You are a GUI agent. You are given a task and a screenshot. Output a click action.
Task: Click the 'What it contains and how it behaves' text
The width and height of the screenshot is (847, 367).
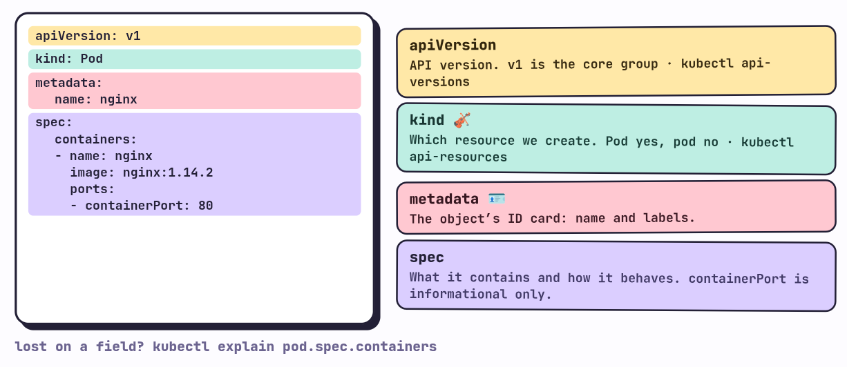pos(609,286)
